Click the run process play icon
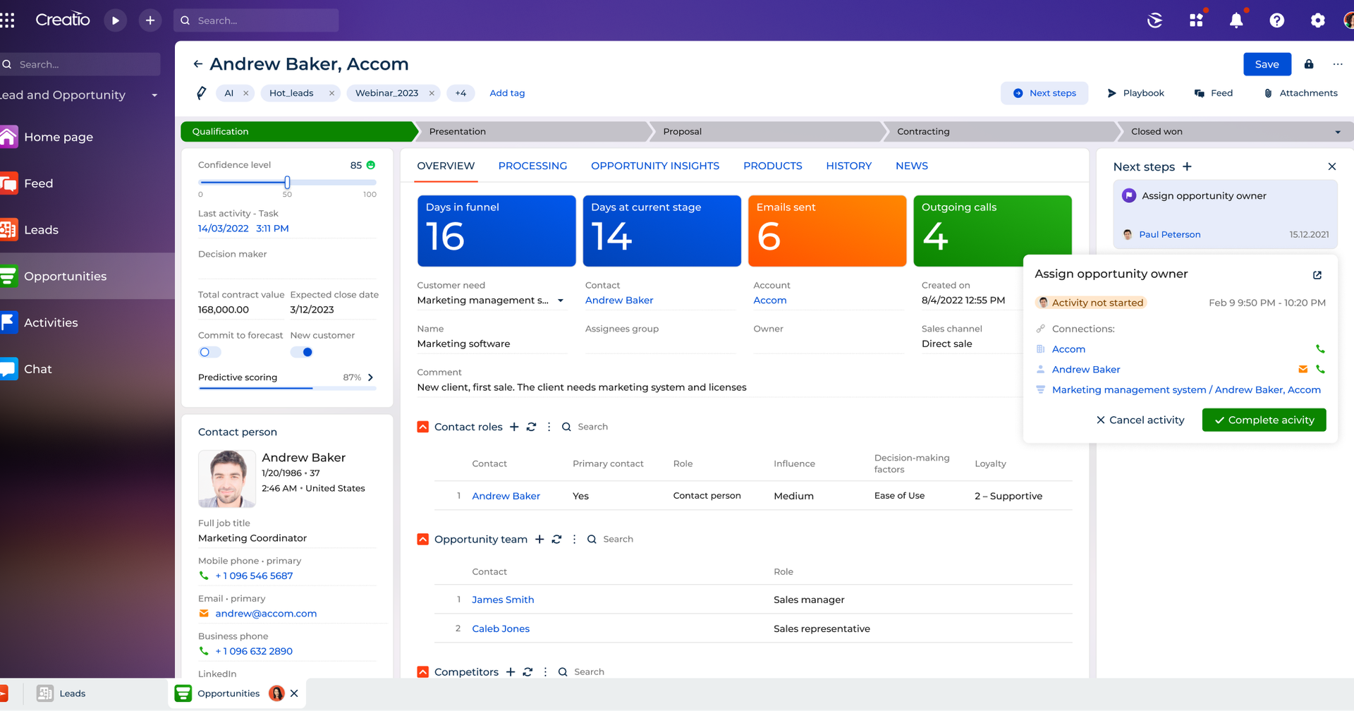This screenshot has height=711, width=1354. [x=116, y=20]
